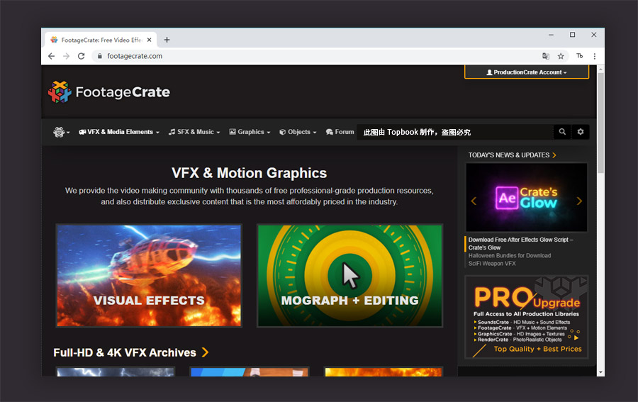Open the Graphics dropdown menu
638x402 pixels.
(x=250, y=132)
